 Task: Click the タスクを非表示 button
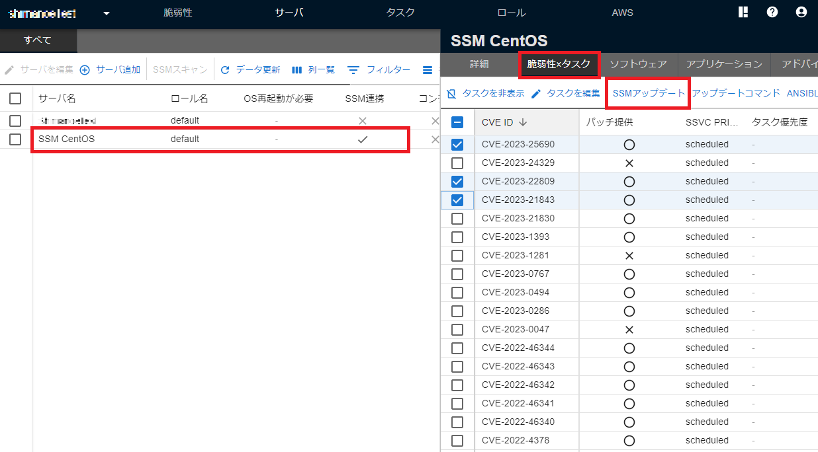(x=485, y=94)
